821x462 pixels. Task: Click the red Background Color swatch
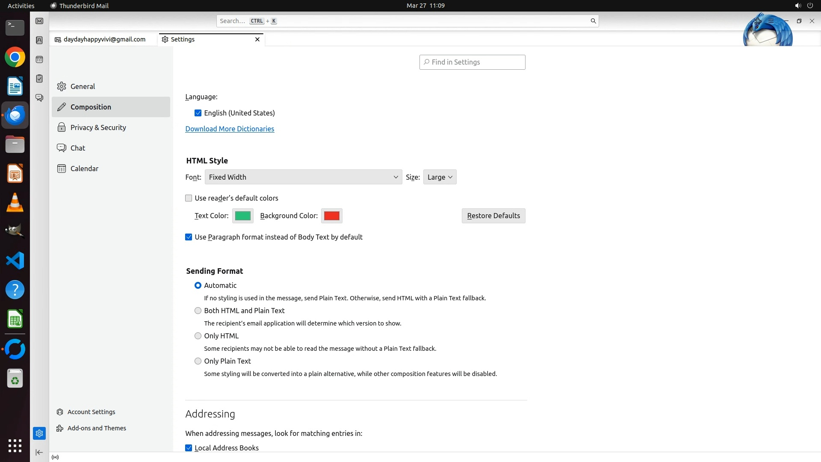pyautogui.click(x=331, y=216)
